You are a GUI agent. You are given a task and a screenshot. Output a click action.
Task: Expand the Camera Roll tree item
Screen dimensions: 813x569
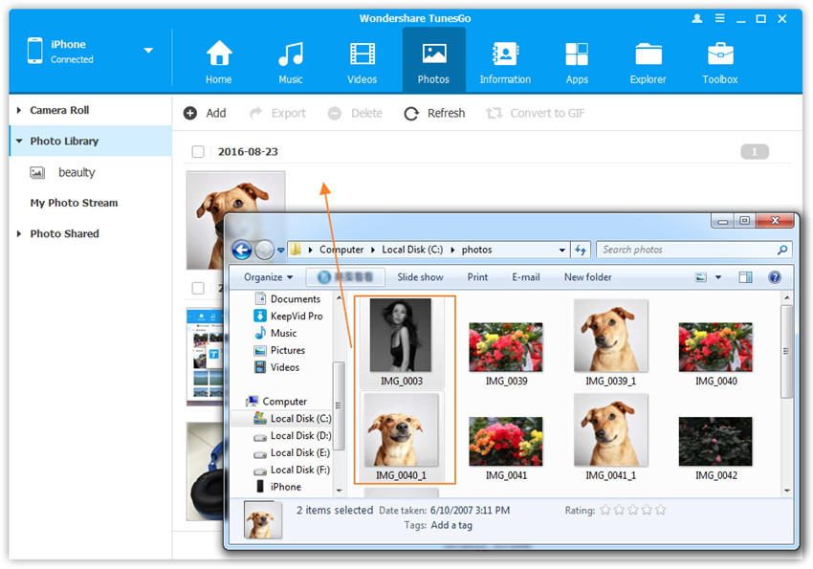[19, 110]
